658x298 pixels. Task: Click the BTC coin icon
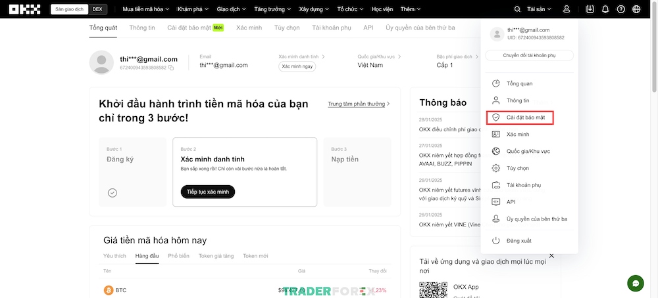pos(109,290)
